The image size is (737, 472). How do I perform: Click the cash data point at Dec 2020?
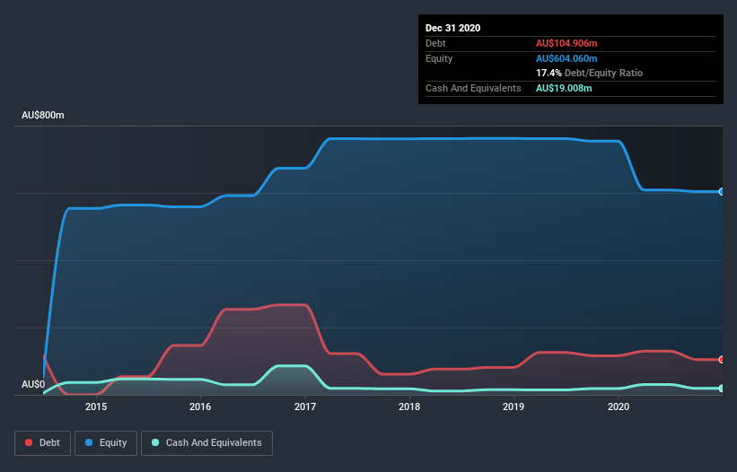722,389
